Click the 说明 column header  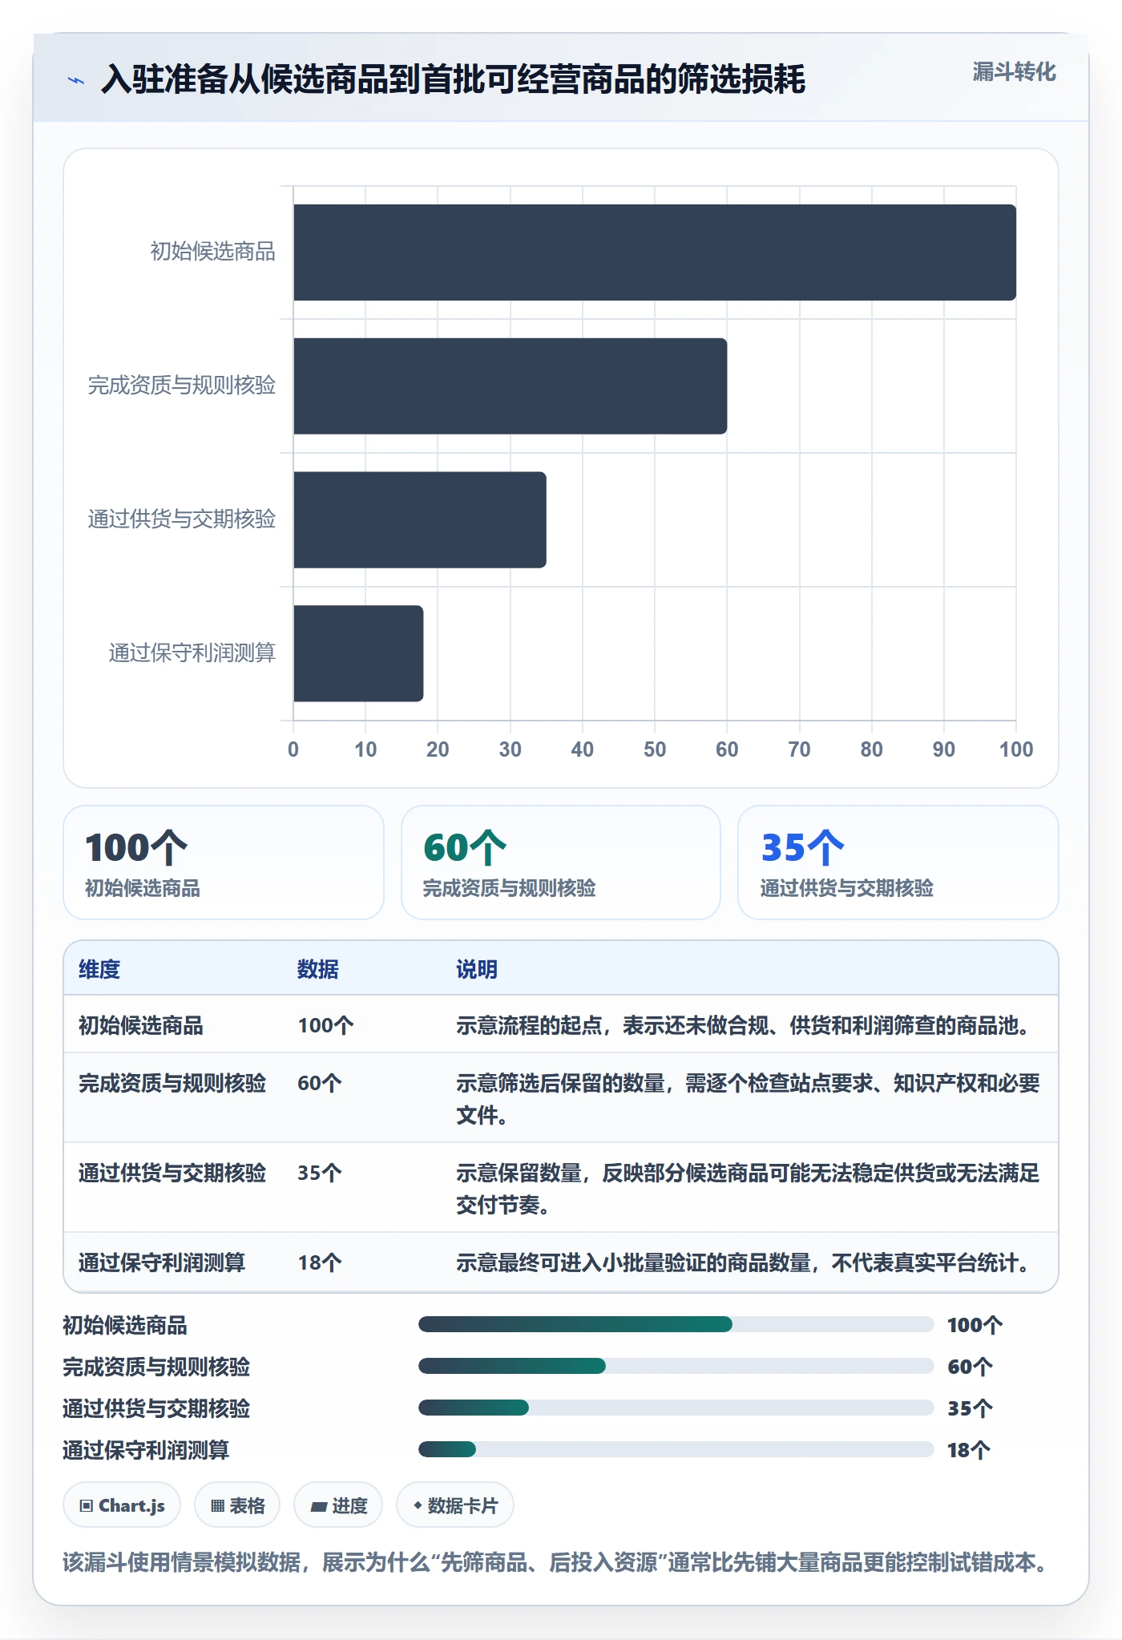pos(477,969)
